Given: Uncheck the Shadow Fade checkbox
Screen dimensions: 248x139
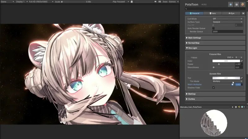Looking at the screenshot, I should (213, 88).
